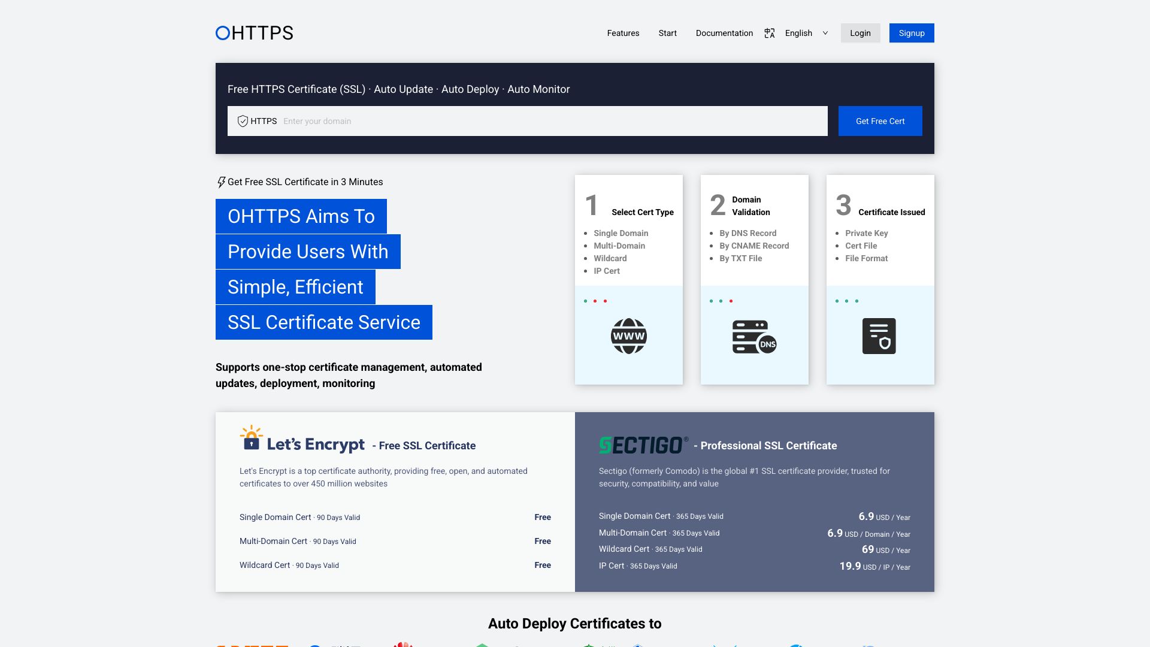Click Sectigo Single Domain Cert 365 Days row
Viewport: 1150px width, 647px height.
[755, 516]
